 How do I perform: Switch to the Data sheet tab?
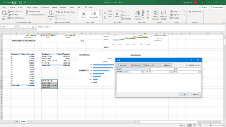click(x=16, y=122)
